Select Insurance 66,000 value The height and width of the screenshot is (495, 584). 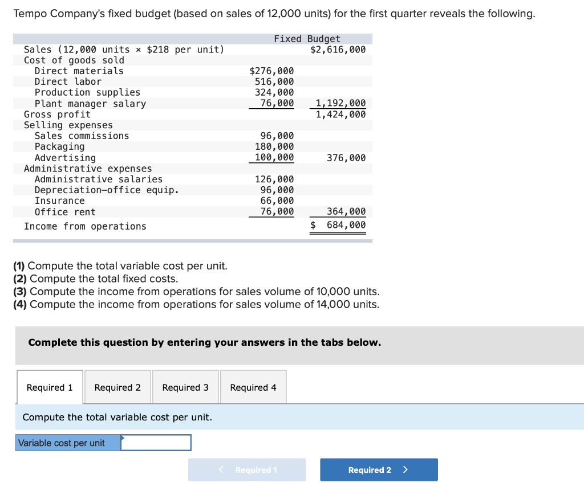tap(277, 201)
